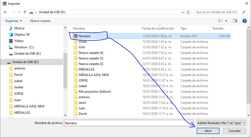This screenshot has height=138, width=251.
Task: Click the antonio folder icon in file list
Action: point(76,97)
